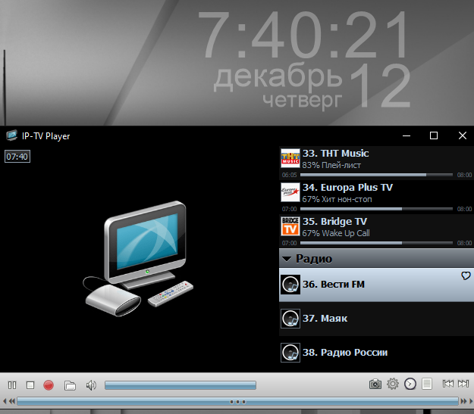Maximize the IP-TV Player window
This screenshot has width=474, height=414.
[x=434, y=135]
